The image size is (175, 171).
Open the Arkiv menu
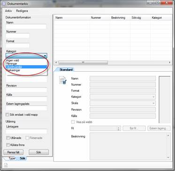click(x=8, y=11)
